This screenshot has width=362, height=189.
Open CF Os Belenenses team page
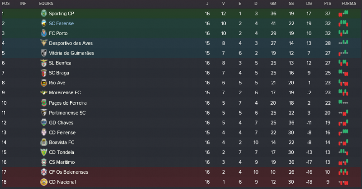click(x=68, y=172)
